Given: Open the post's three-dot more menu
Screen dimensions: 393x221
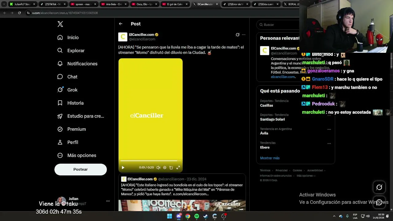Looking at the screenshot, I should 243,35.
